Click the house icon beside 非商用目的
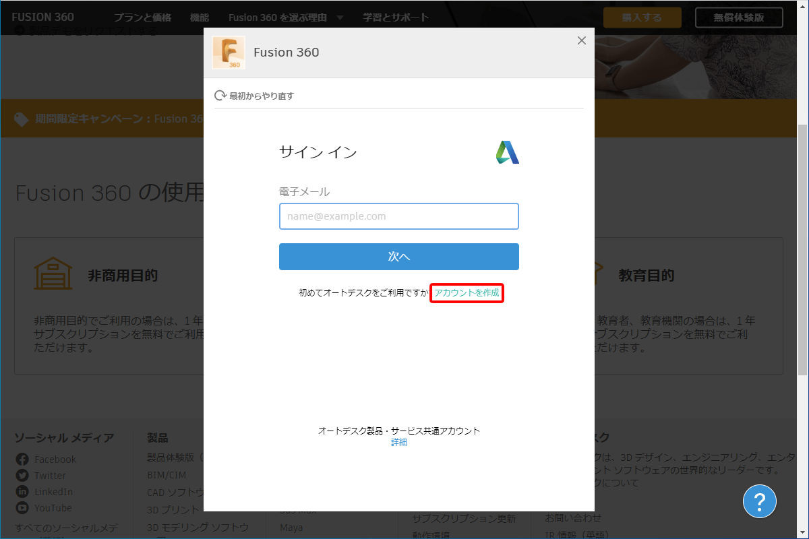809x539 pixels. pyautogui.click(x=53, y=274)
